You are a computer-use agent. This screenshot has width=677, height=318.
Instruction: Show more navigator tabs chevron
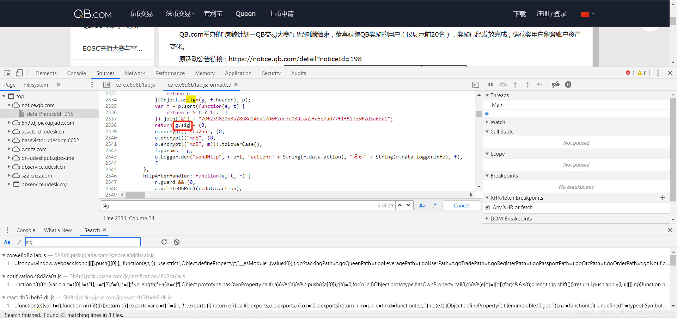point(58,85)
